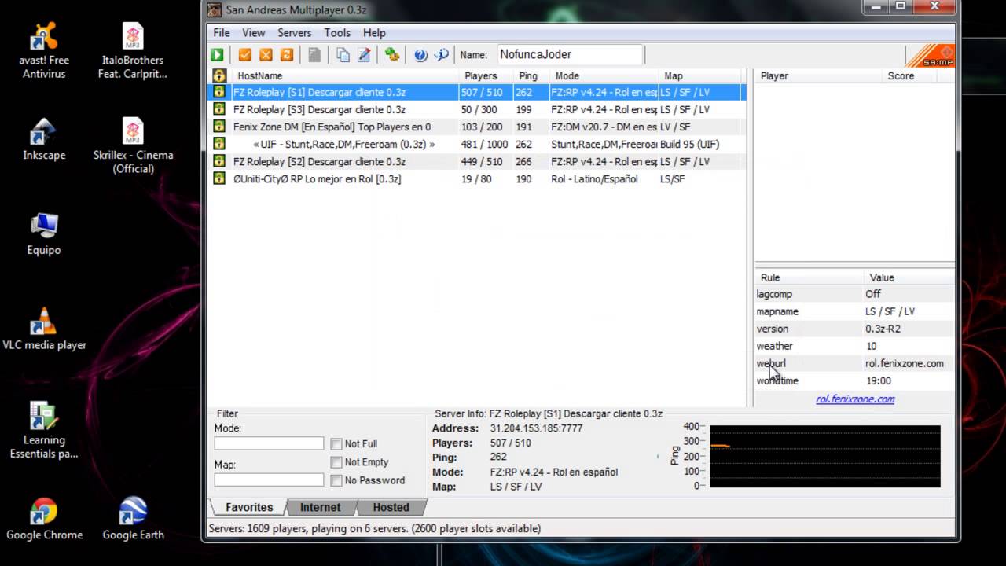Image resolution: width=1006 pixels, height=566 pixels.
Task: Click the version rule value 0.3z-R2
Action: [x=883, y=329]
